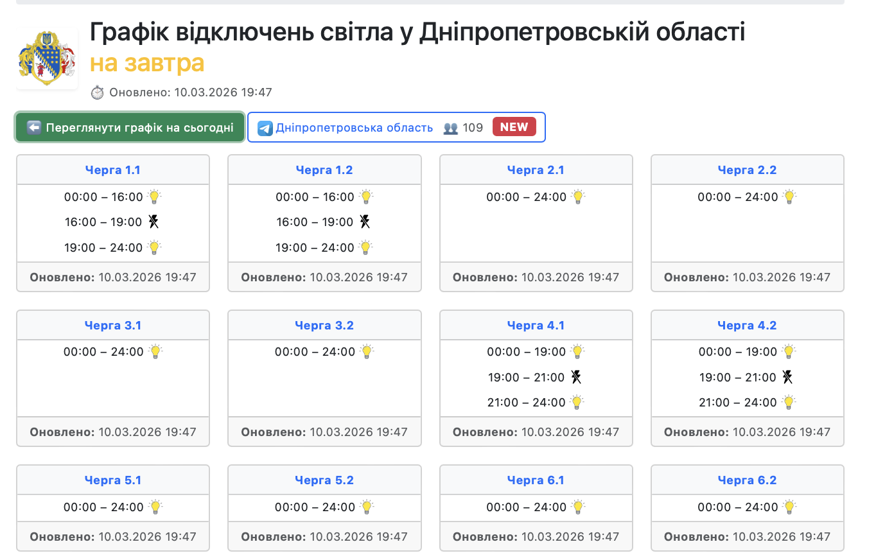The image size is (894, 560).
Task: Click the red NEW badge
Action: (x=514, y=127)
